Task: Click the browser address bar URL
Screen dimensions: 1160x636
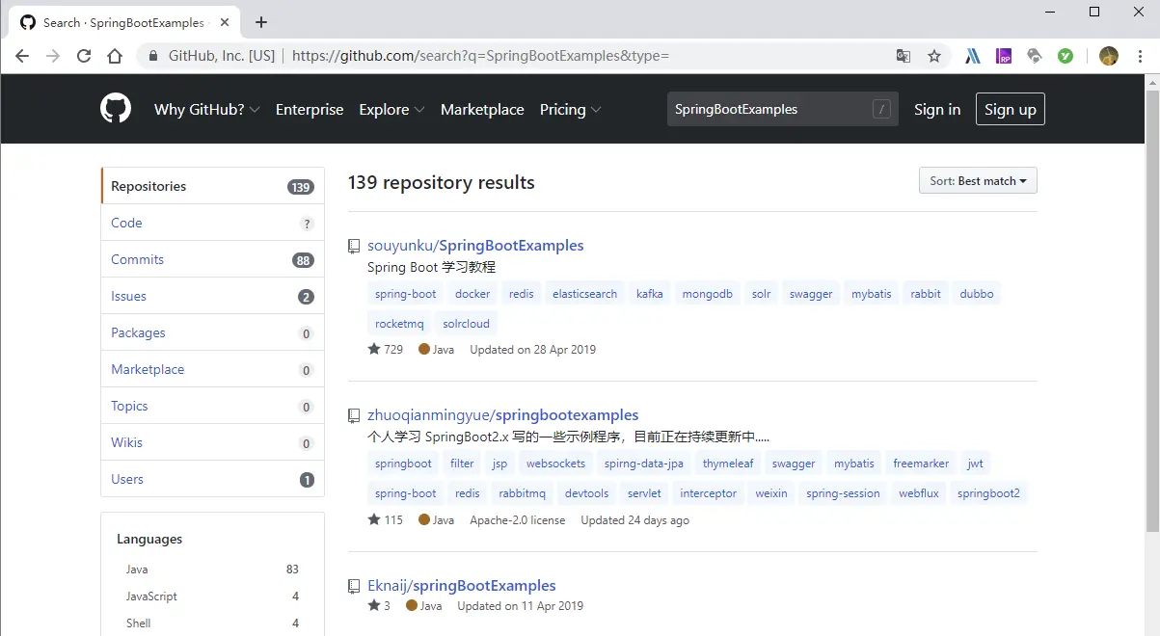Action: pyautogui.click(x=480, y=56)
